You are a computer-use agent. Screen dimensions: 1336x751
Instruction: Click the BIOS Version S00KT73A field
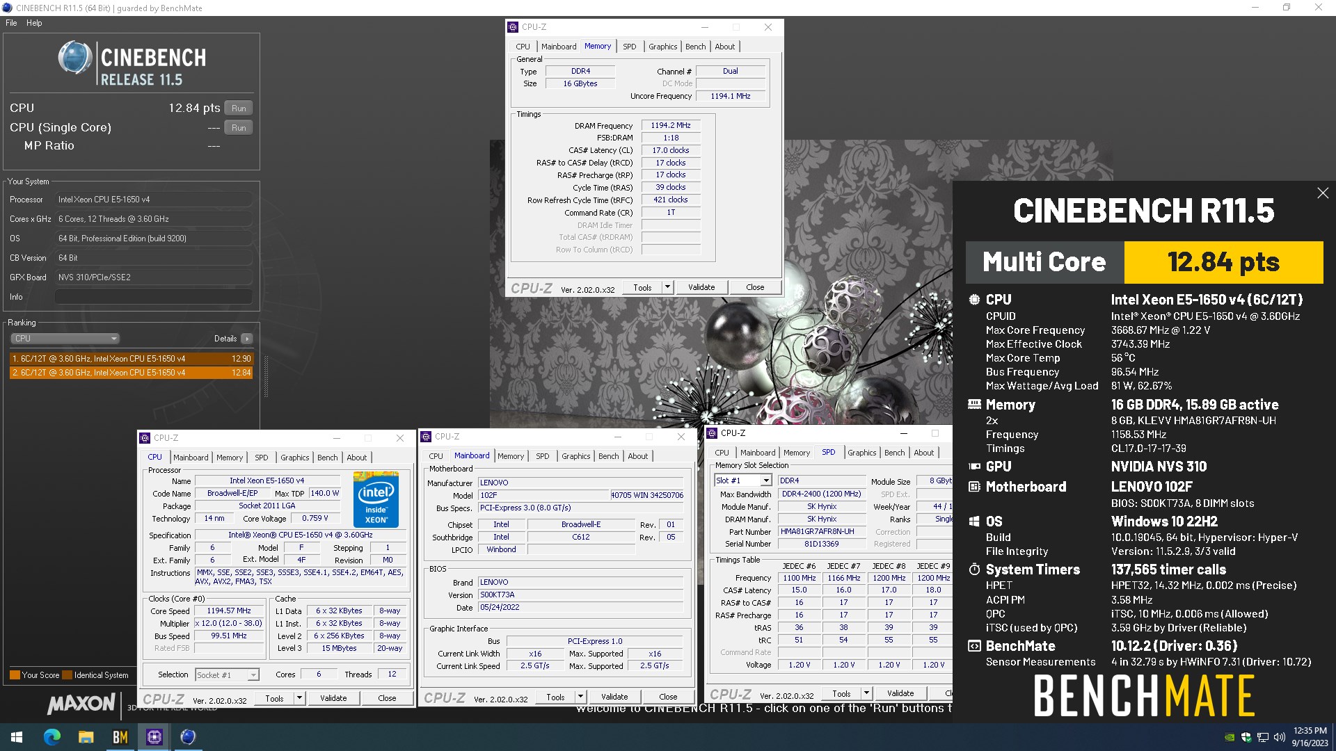[581, 595]
